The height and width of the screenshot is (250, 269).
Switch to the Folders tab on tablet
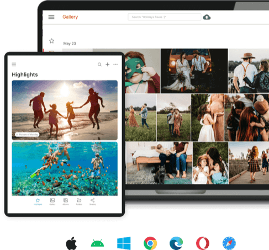coord(79,201)
